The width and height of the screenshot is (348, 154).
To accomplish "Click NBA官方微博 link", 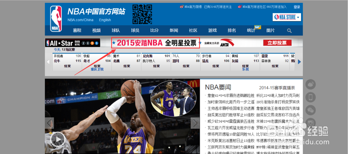I will [x=193, y=7].
